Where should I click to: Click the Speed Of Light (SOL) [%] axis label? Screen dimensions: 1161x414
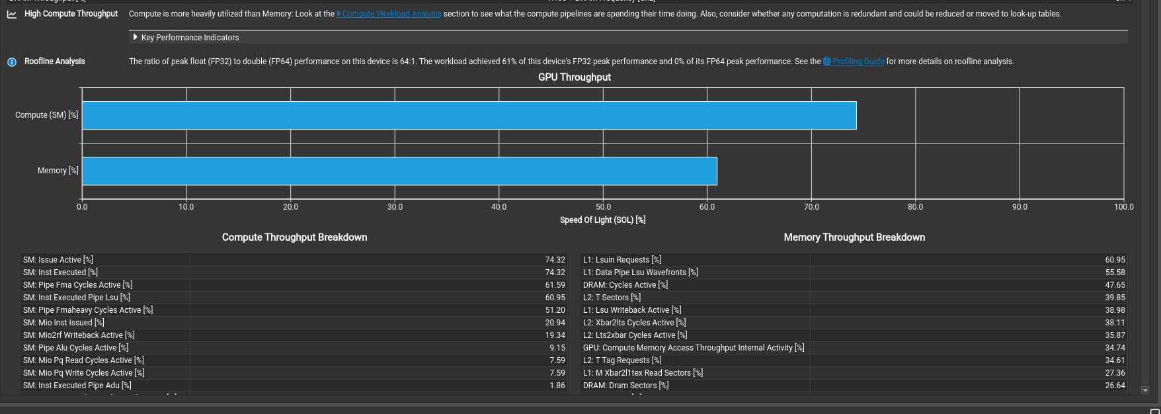click(602, 220)
